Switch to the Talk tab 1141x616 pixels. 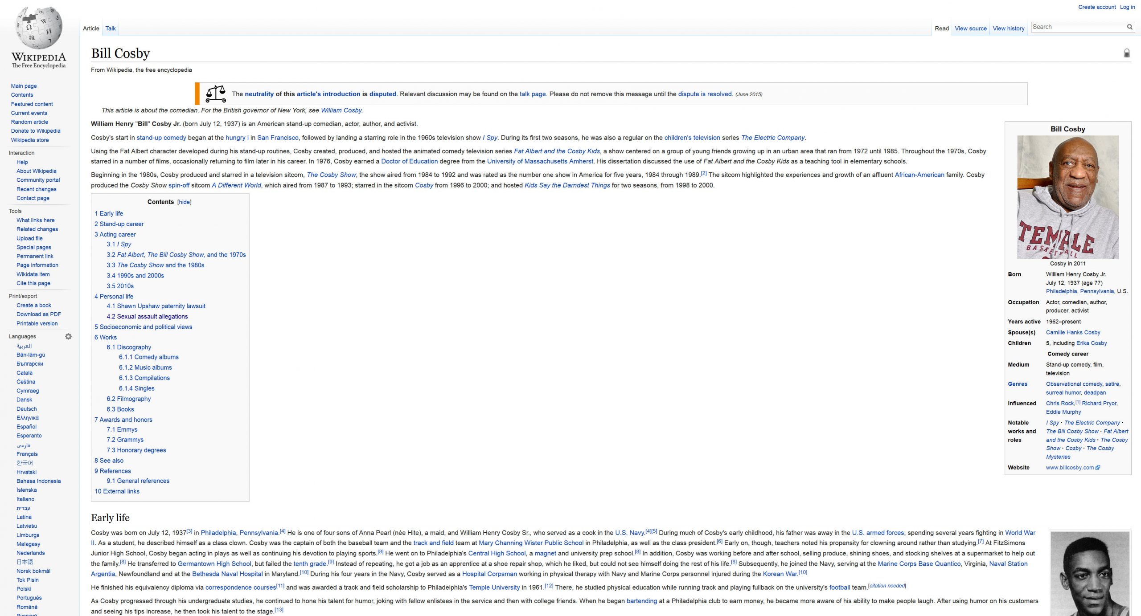[110, 29]
